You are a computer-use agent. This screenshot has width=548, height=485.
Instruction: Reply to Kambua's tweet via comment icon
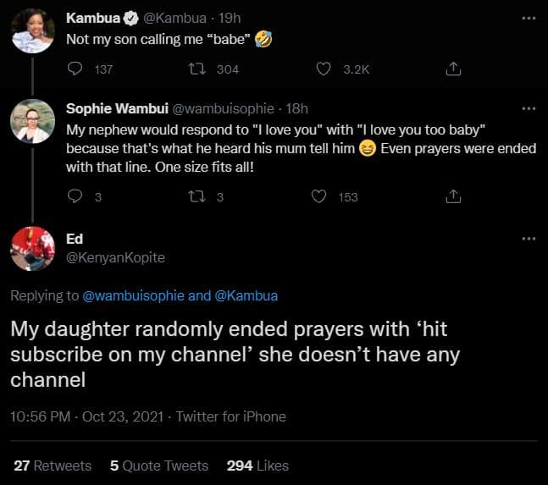(x=74, y=69)
